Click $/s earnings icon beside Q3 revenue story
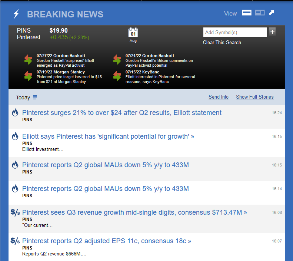The width and height of the screenshot is (293, 261). pyautogui.click(x=15, y=212)
